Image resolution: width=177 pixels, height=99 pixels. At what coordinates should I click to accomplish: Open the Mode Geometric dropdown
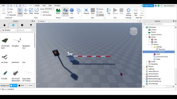pos(50,9)
